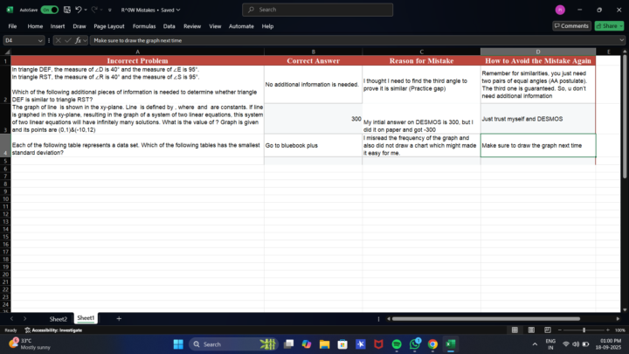Switch to Page Break Preview view icon
Image resolution: width=629 pixels, height=354 pixels.
(548, 330)
